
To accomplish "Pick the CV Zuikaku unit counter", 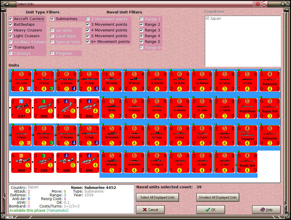I will click(67, 81).
